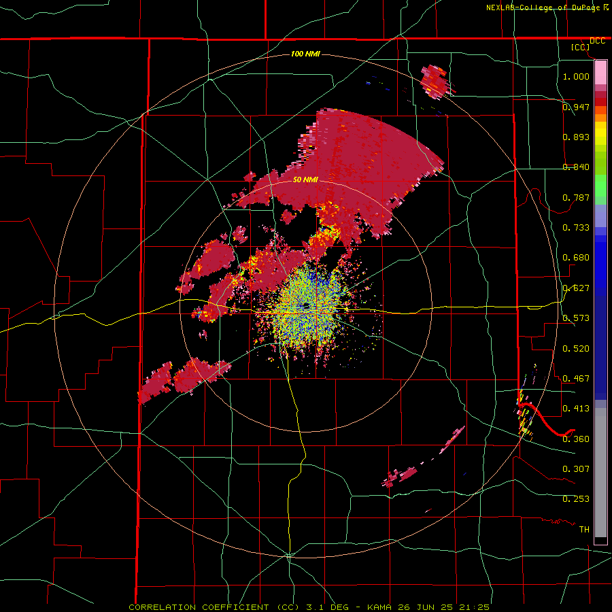
Task: Click the 0.840 color scale value
Action: click(576, 167)
